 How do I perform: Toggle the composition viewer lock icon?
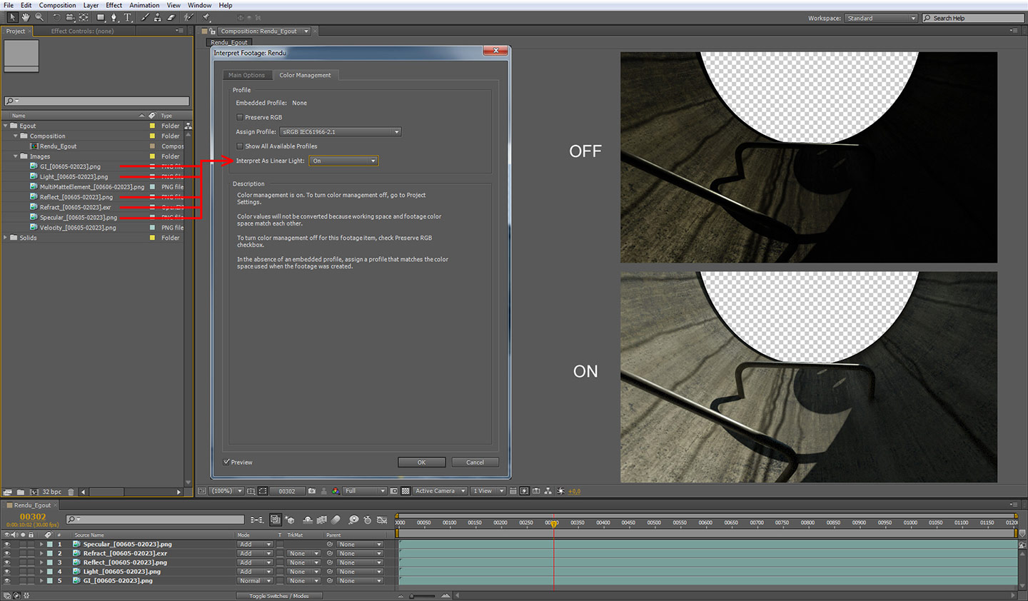213,31
